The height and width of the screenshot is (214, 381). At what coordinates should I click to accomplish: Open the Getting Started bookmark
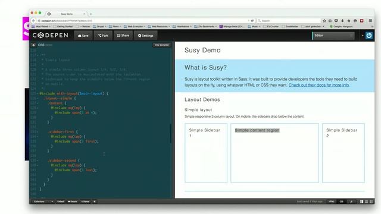point(63,26)
